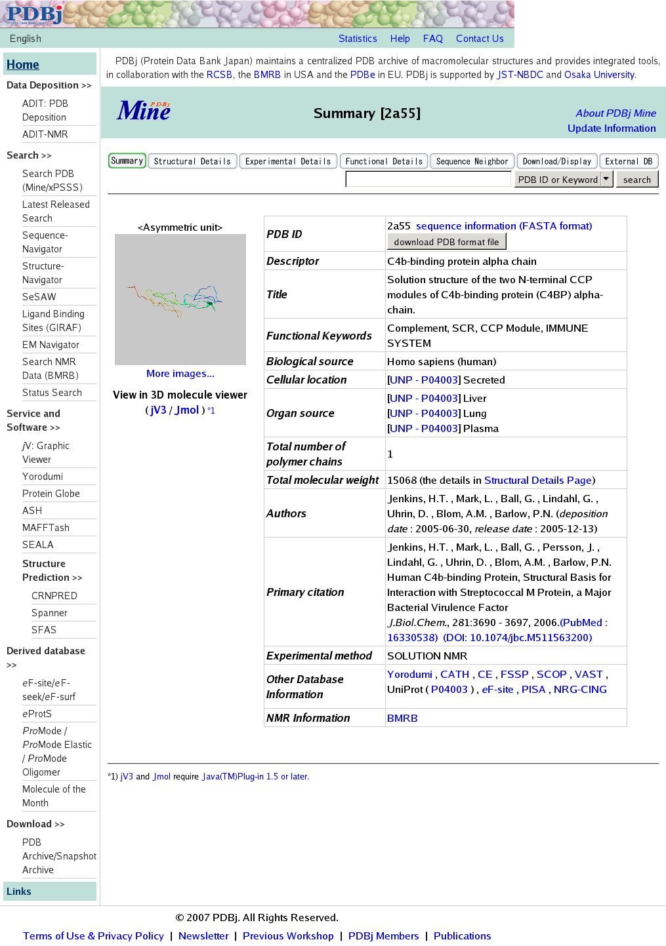This screenshot has width=666, height=946.
Task: Open the External DB tab
Action: (x=629, y=161)
